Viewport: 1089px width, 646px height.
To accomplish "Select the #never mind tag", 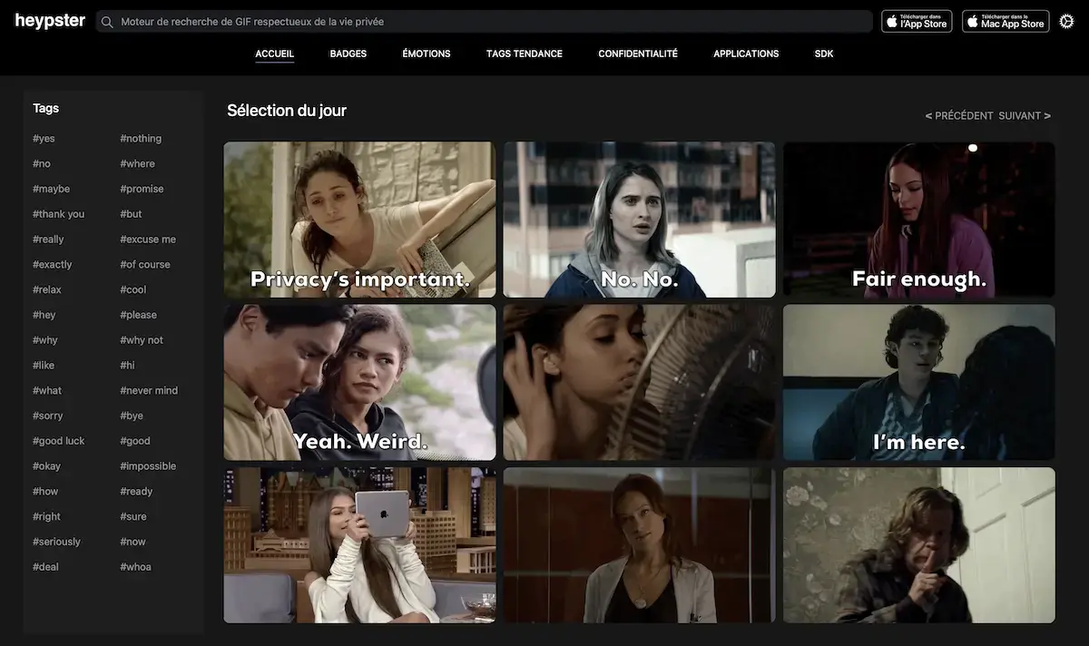I will (149, 391).
